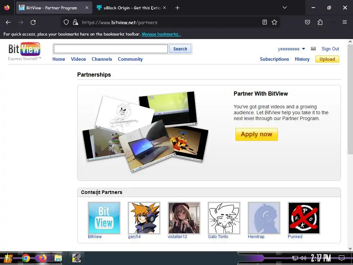Open the vistafan12 partner avatar

point(184,218)
